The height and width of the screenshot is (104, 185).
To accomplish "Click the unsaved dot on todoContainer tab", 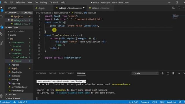I will 84,8.
